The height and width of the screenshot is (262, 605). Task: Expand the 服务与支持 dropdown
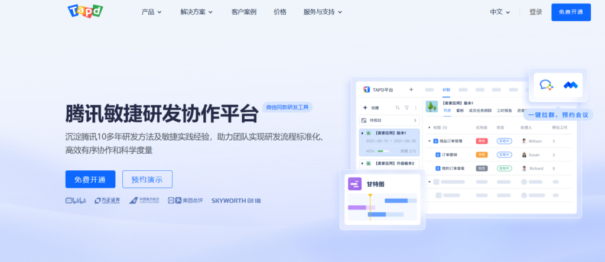point(323,12)
